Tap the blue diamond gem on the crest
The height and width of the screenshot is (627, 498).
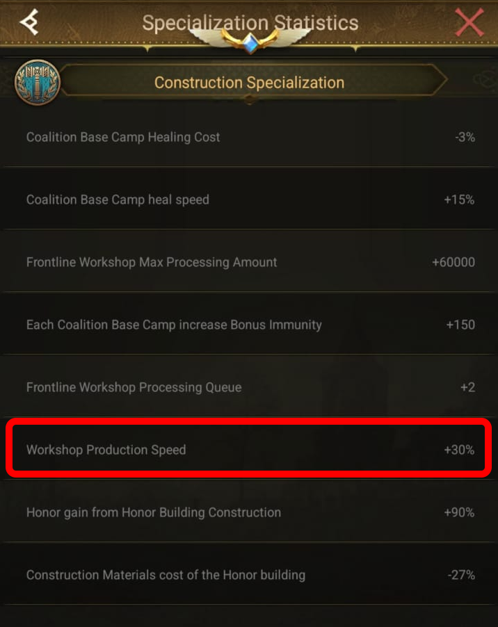(x=249, y=43)
